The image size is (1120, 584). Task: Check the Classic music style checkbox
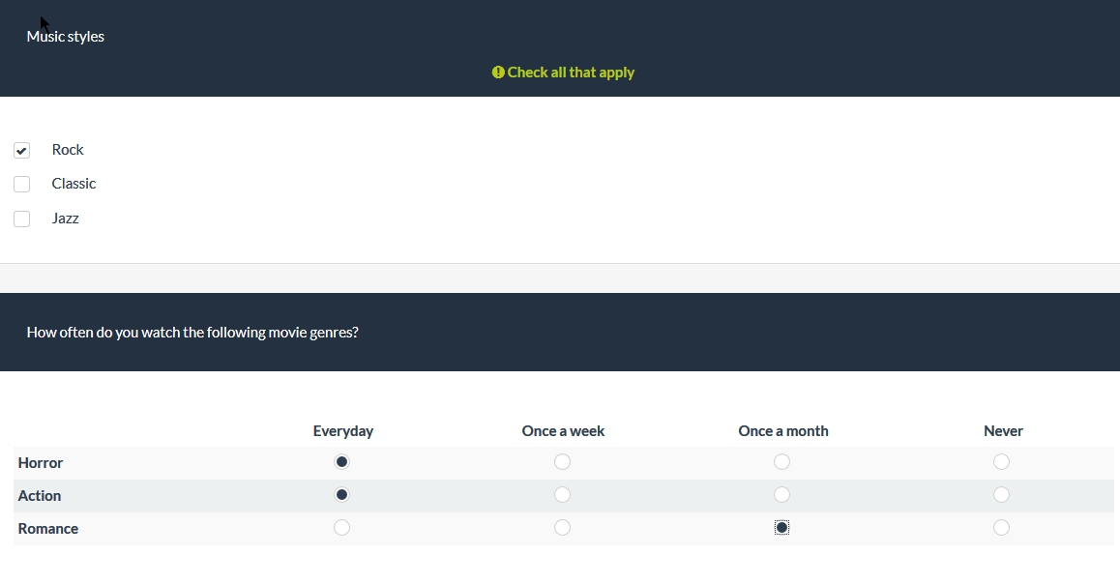point(22,184)
